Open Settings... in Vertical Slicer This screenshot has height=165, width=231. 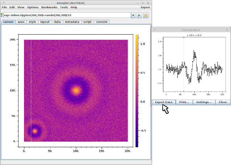204,102
